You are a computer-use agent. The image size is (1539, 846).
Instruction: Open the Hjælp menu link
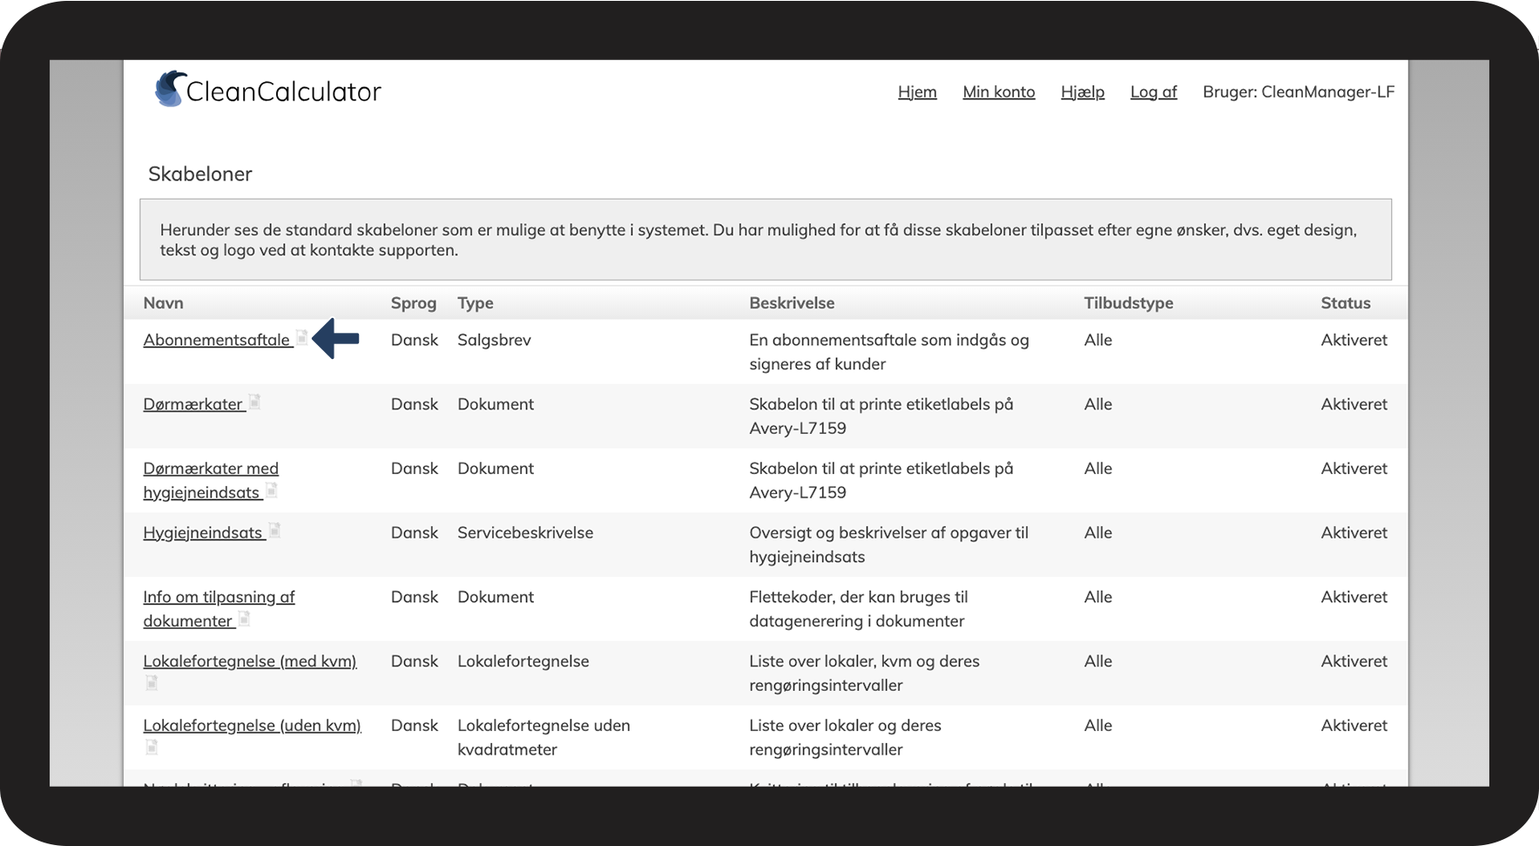pos(1082,91)
